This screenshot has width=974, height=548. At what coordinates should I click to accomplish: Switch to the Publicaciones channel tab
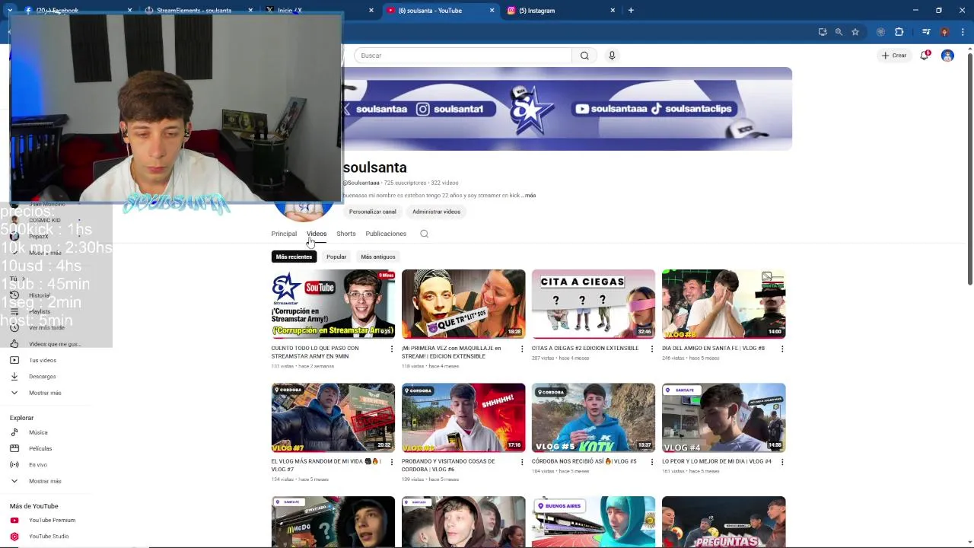tap(386, 234)
